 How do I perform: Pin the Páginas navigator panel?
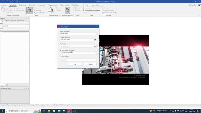[26, 18]
